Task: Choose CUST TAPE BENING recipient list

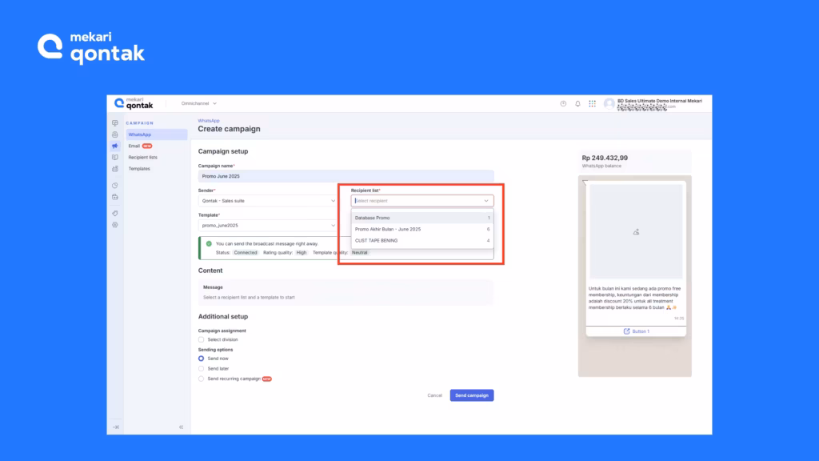Action: [422, 241]
